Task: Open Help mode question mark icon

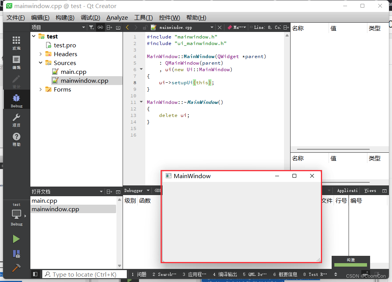Action: pyautogui.click(x=16, y=139)
